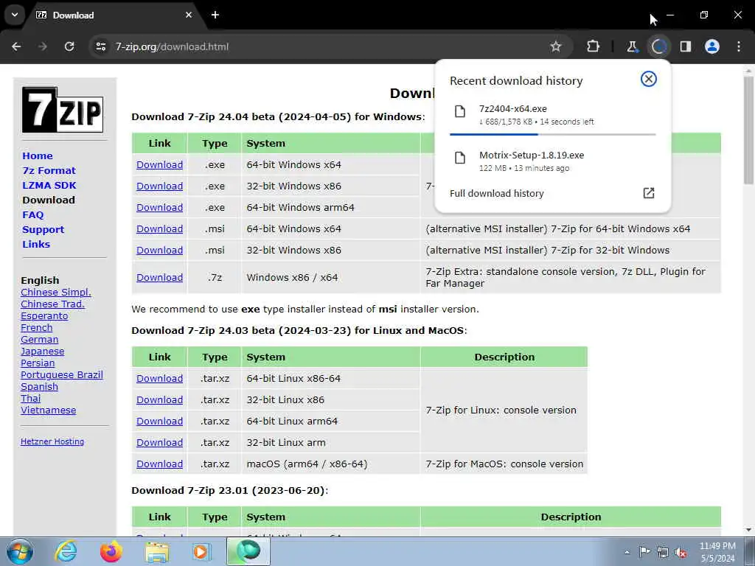This screenshot has width=755, height=566.
Task: Click the network tray icon
Action: tap(663, 552)
